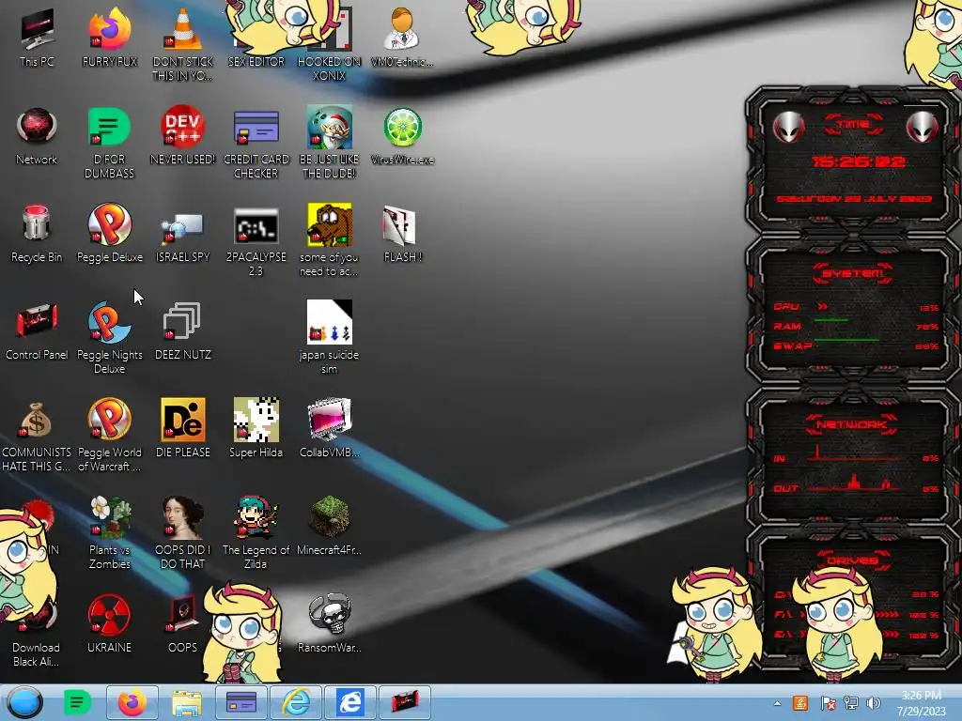Launch the BE JUST LIKE THE DUDE! icon

[329, 143]
